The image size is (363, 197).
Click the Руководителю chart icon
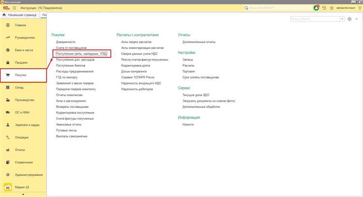click(x=8, y=37)
